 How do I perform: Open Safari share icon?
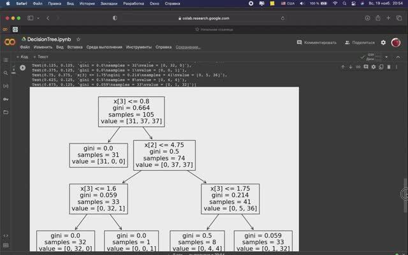tap(378, 18)
